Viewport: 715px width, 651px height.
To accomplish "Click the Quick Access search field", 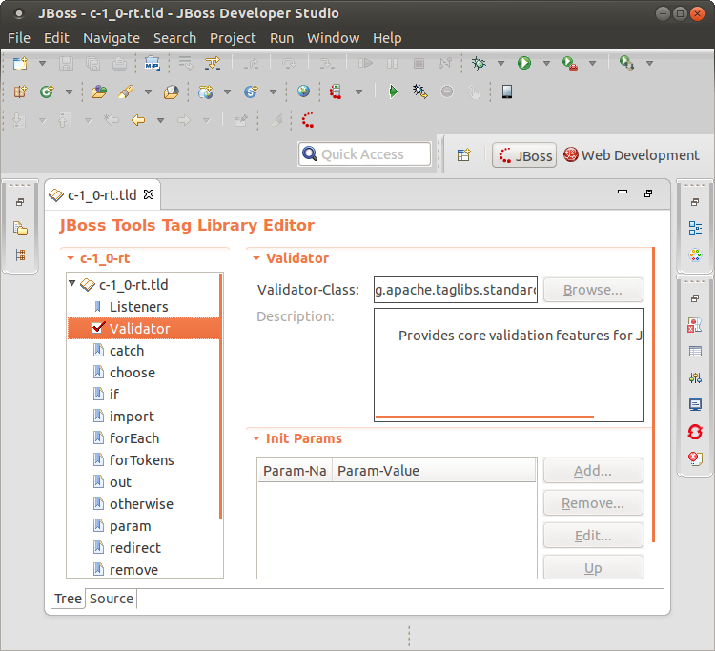I will [365, 154].
